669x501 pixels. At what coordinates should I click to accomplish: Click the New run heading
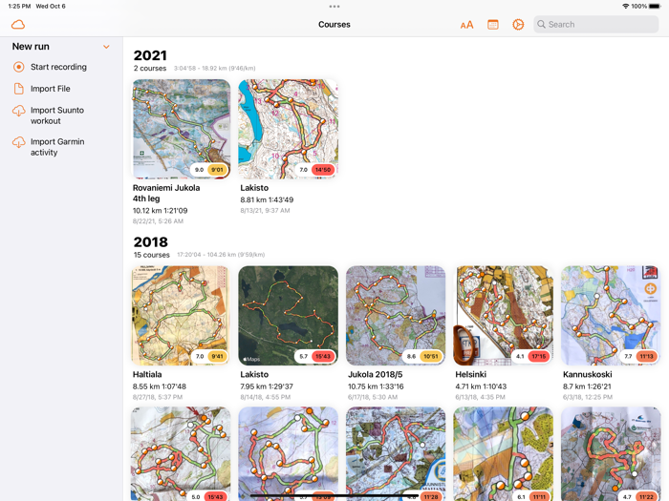pos(31,47)
